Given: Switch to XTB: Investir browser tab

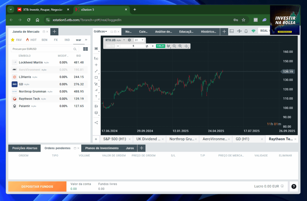Looking at the screenshot, I should (x=43, y=10).
